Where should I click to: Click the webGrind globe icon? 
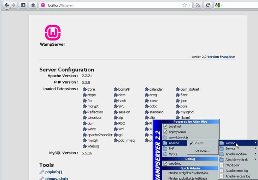pyautogui.click(x=165, y=163)
